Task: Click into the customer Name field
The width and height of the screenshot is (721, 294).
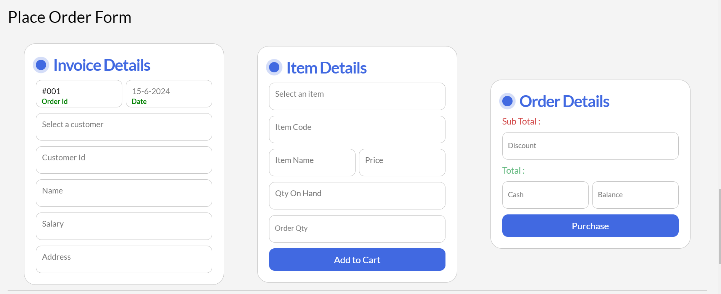Action: tap(124, 193)
